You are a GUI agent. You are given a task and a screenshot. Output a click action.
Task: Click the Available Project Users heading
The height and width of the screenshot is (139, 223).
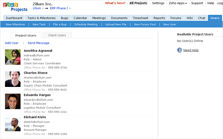195,34
